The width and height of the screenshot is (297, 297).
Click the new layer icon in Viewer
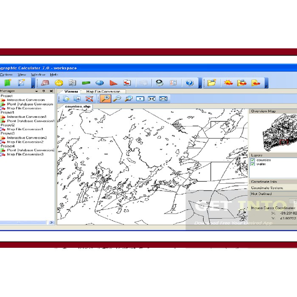pyautogui.click(x=66, y=99)
